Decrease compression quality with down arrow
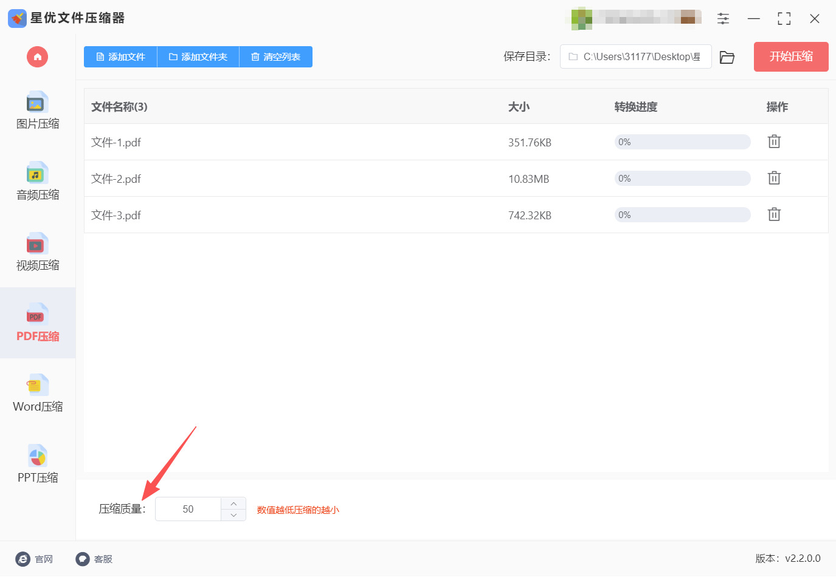The image size is (836, 577). pos(233,515)
